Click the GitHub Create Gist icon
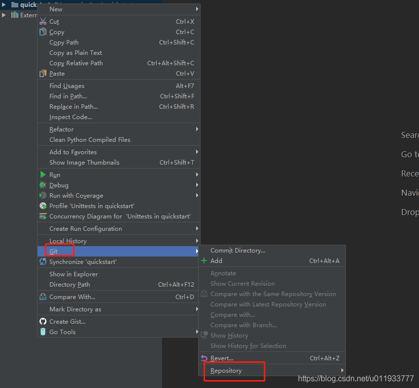 click(x=43, y=321)
